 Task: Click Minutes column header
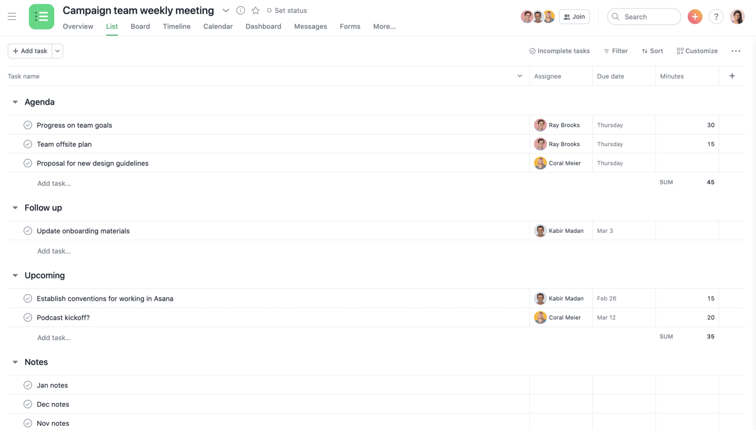point(687,76)
